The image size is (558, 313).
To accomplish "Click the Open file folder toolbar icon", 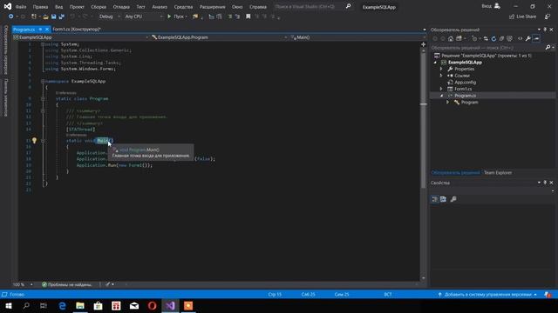I will [45, 17].
